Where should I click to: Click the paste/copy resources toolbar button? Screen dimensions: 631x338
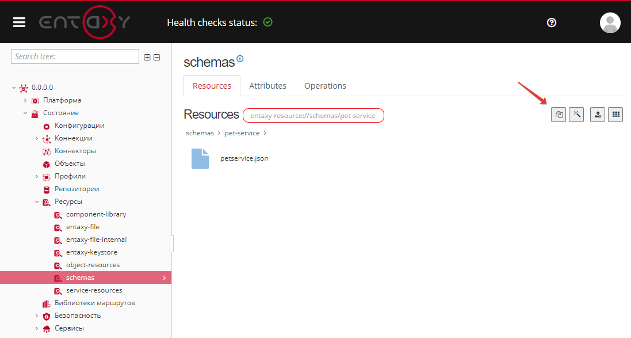tap(558, 115)
